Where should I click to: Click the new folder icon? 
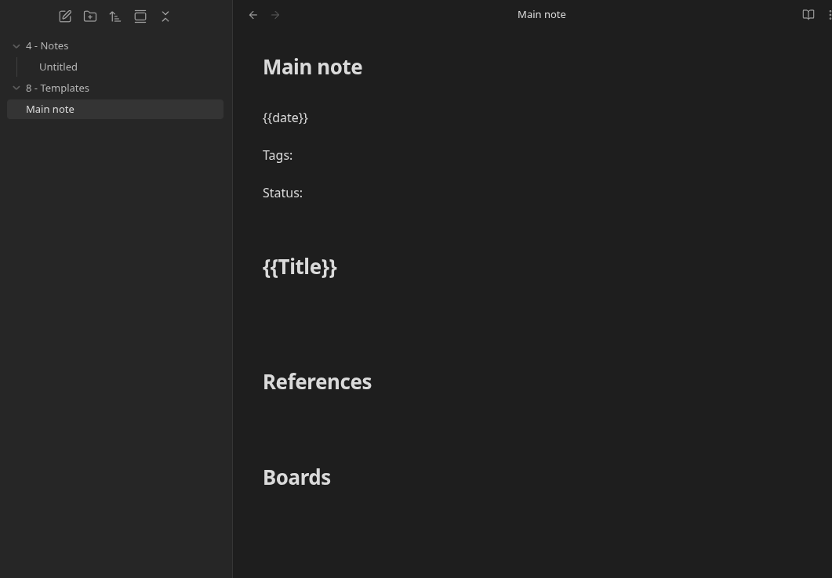tap(90, 16)
